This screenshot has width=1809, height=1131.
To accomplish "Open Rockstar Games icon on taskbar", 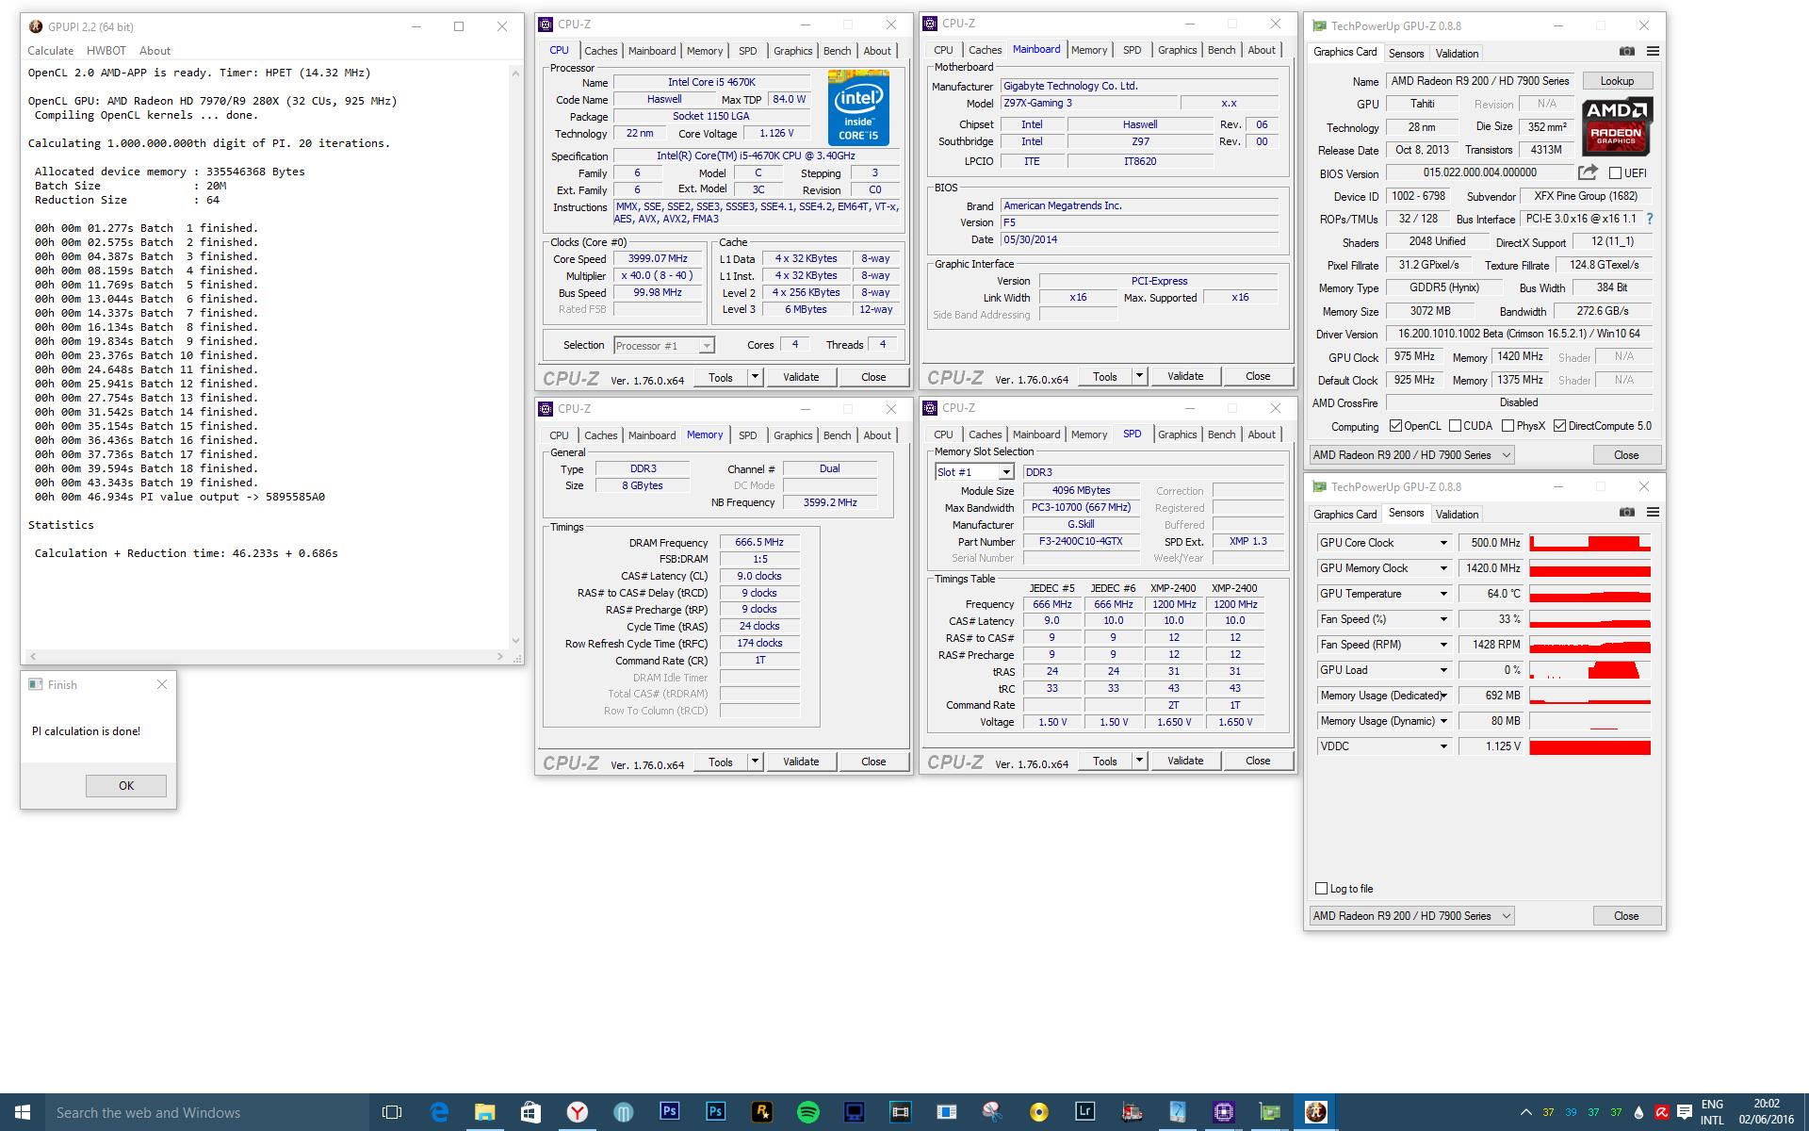I will coord(761,1112).
